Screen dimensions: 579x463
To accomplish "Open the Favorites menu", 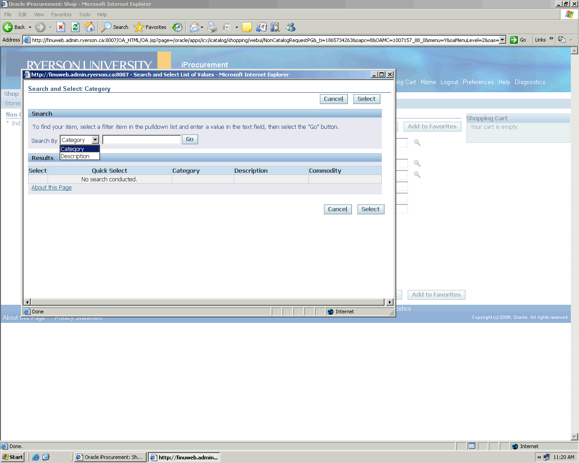I will tap(61, 14).
